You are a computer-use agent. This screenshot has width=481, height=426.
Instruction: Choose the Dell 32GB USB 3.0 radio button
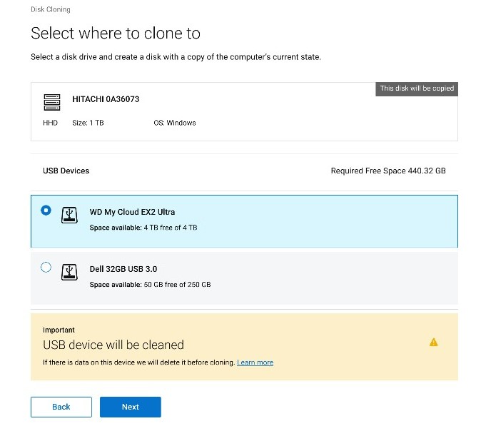(46, 268)
